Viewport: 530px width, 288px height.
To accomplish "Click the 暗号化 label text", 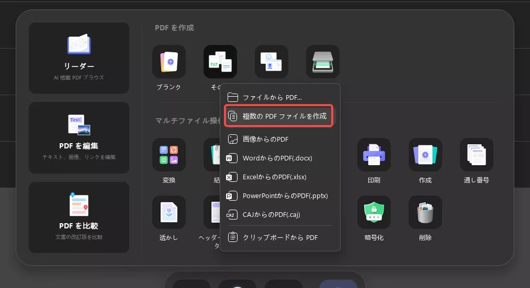I will [x=374, y=238].
